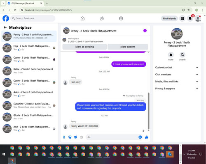Open Chrome profile icon in toolbar
The height and width of the screenshot is (164, 206).
click(x=197, y=10)
